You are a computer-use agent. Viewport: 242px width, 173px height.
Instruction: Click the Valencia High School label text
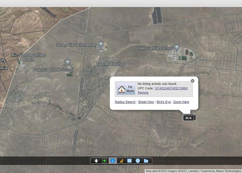[155, 48]
